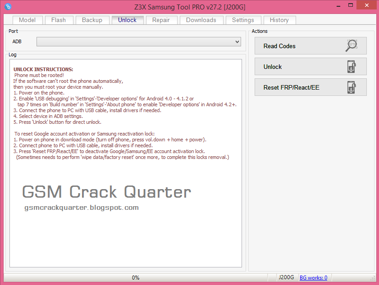Viewport: 379px width, 285px height.
Task: View the History tab
Action: coord(279,20)
